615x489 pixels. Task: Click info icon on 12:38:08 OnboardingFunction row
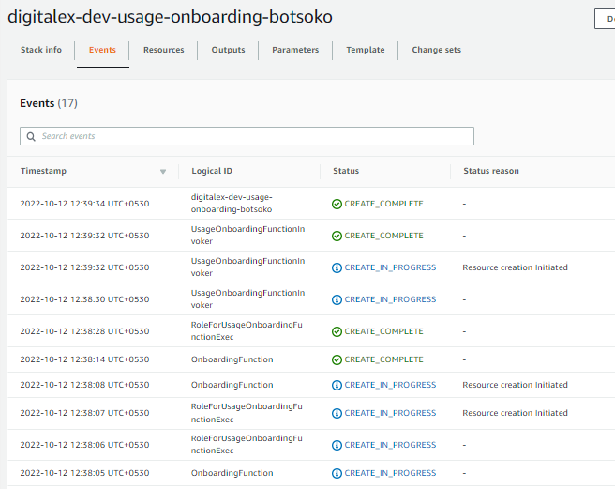[x=337, y=385]
